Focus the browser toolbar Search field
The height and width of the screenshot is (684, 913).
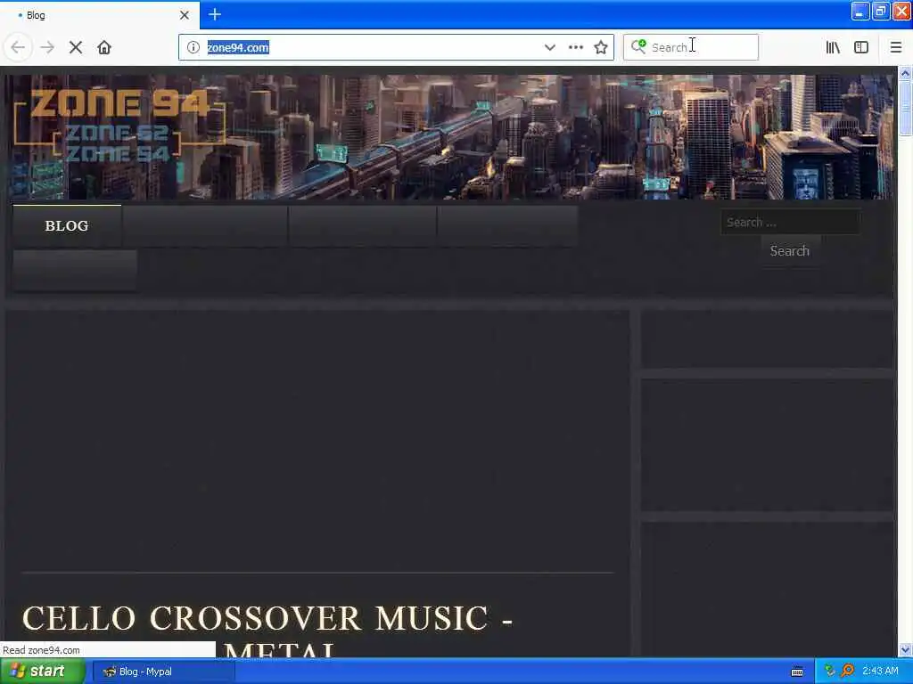tap(691, 47)
